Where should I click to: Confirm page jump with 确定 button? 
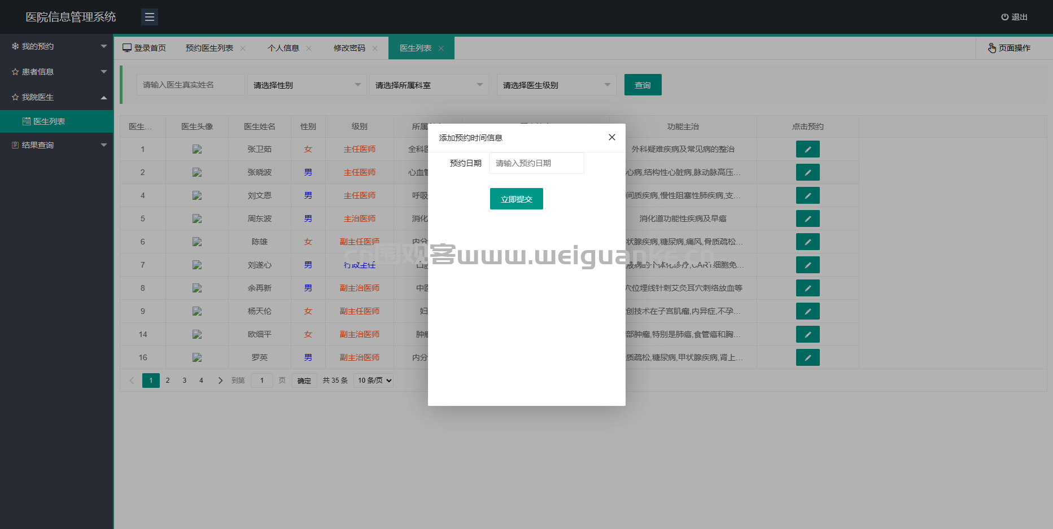tap(304, 381)
